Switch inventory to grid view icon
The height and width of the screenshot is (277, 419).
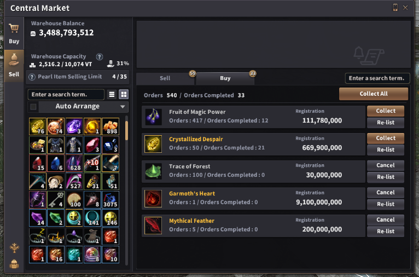click(124, 94)
